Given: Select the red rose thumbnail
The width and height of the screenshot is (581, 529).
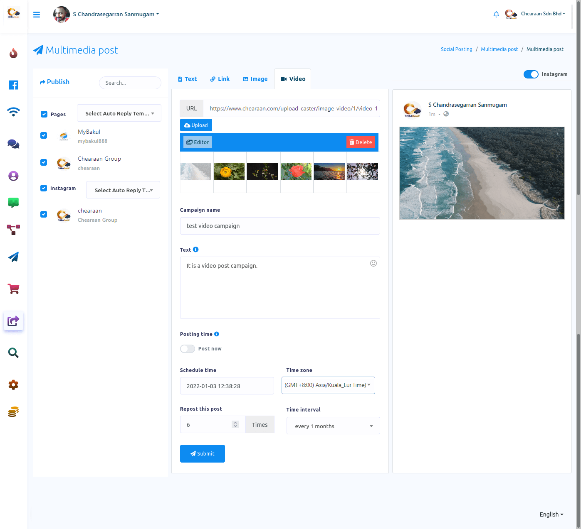Looking at the screenshot, I should click(296, 171).
